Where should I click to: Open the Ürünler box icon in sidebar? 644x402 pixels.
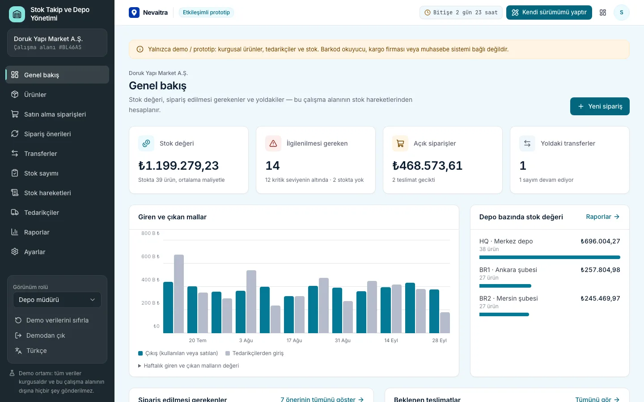(x=15, y=95)
